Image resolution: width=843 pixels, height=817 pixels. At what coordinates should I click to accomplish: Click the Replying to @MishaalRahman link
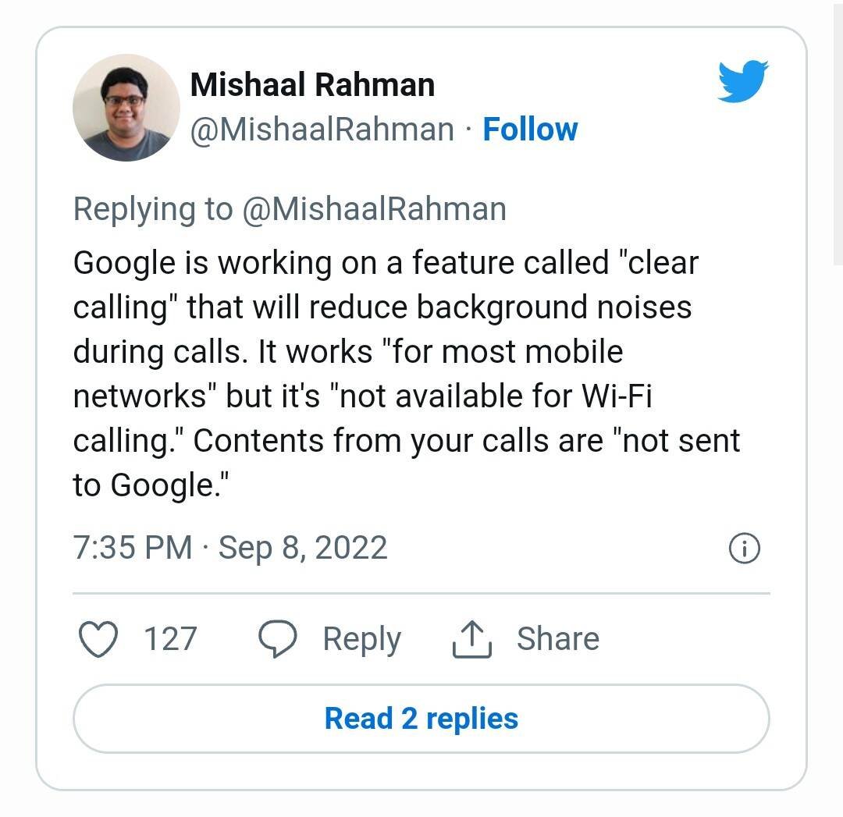tap(289, 208)
